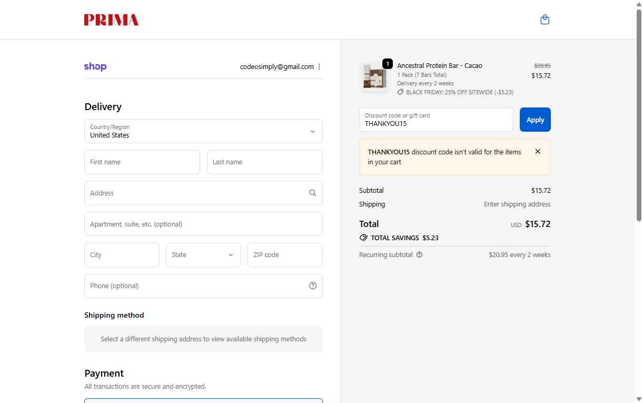
Task: Click the '$20.95 every 2 weeks' value
Action: tap(520, 255)
